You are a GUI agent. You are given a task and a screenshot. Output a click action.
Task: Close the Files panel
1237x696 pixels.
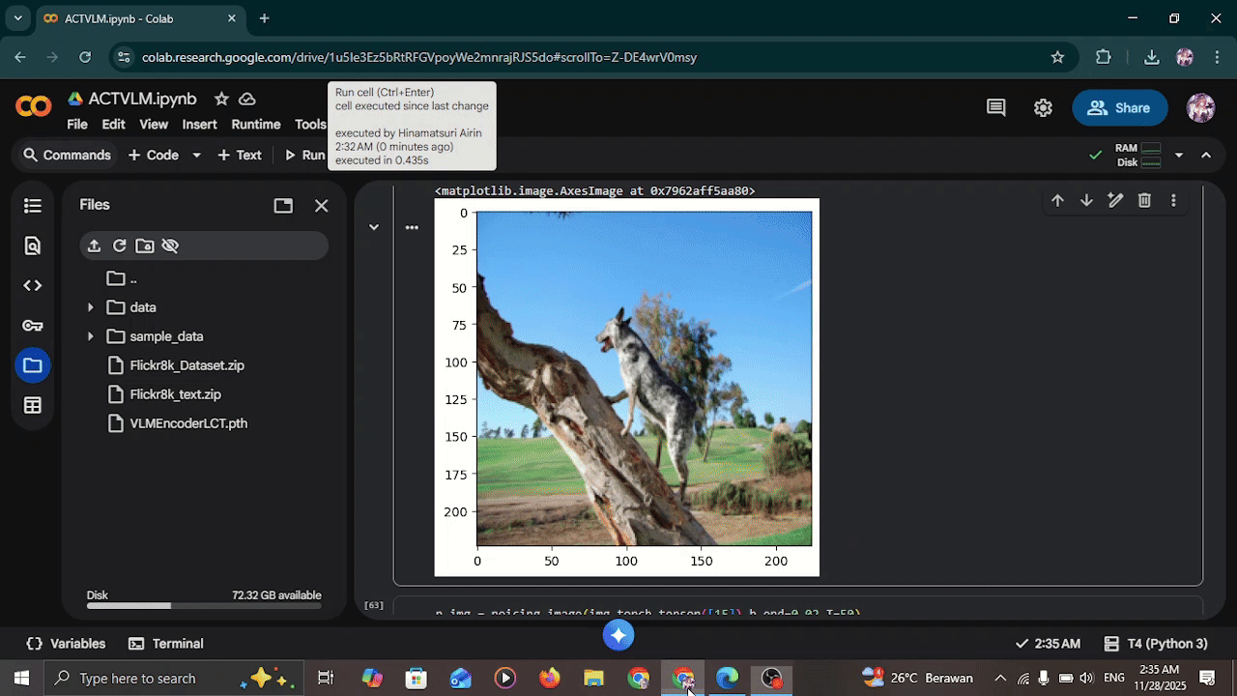click(x=322, y=206)
